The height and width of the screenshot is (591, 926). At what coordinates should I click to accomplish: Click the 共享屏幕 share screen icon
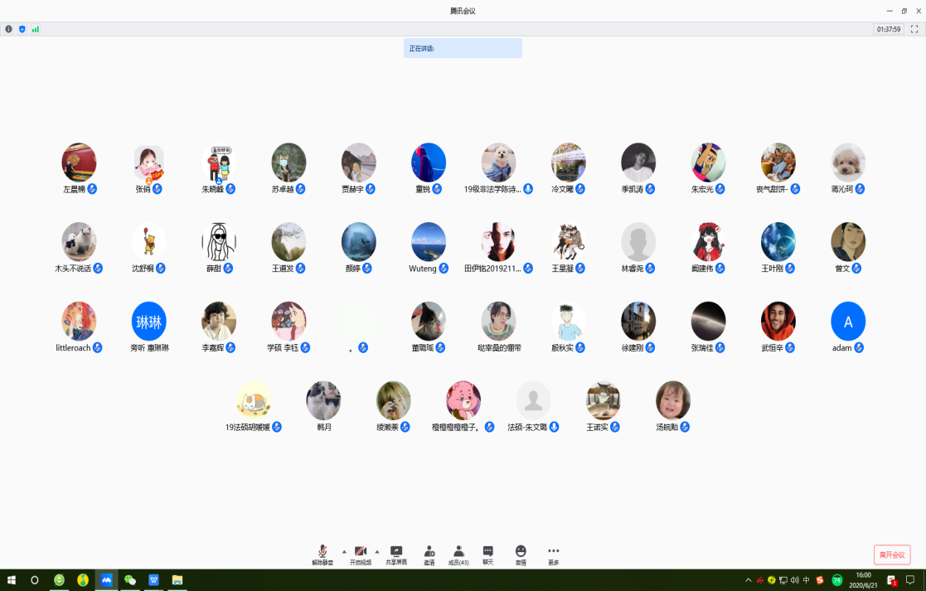396,554
